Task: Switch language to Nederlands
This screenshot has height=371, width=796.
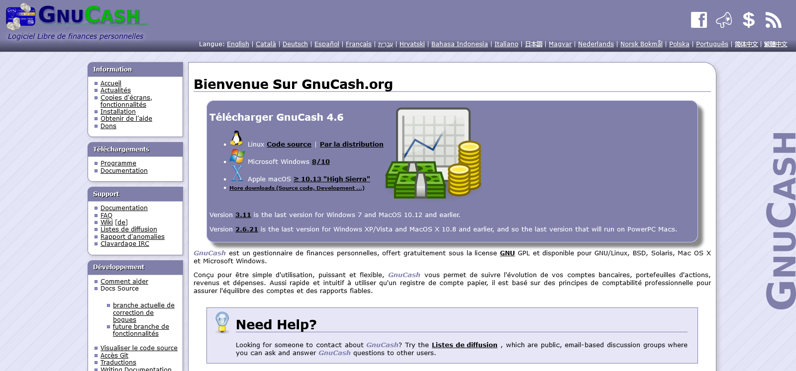Action: pos(596,44)
